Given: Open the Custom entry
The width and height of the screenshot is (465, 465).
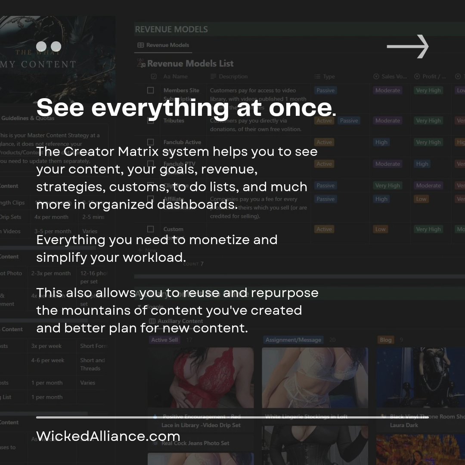Looking at the screenshot, I should (x=173, y=229).
